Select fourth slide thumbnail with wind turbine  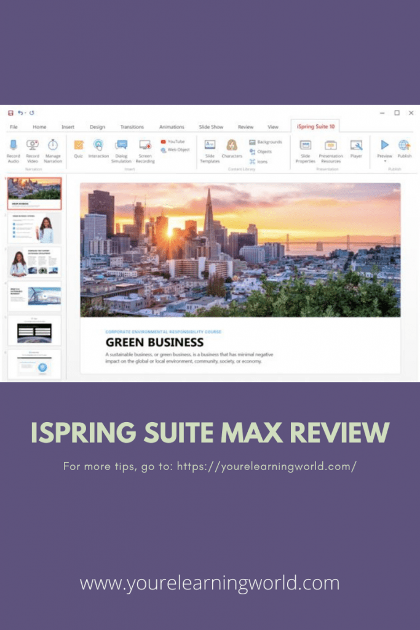(x=34, y=296)
